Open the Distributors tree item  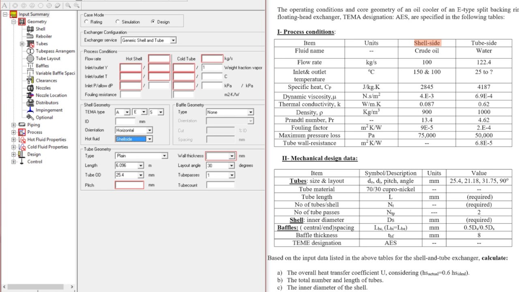click(x=47, y=103)
